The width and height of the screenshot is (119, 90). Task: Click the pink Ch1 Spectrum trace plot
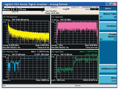click(77, 32)
